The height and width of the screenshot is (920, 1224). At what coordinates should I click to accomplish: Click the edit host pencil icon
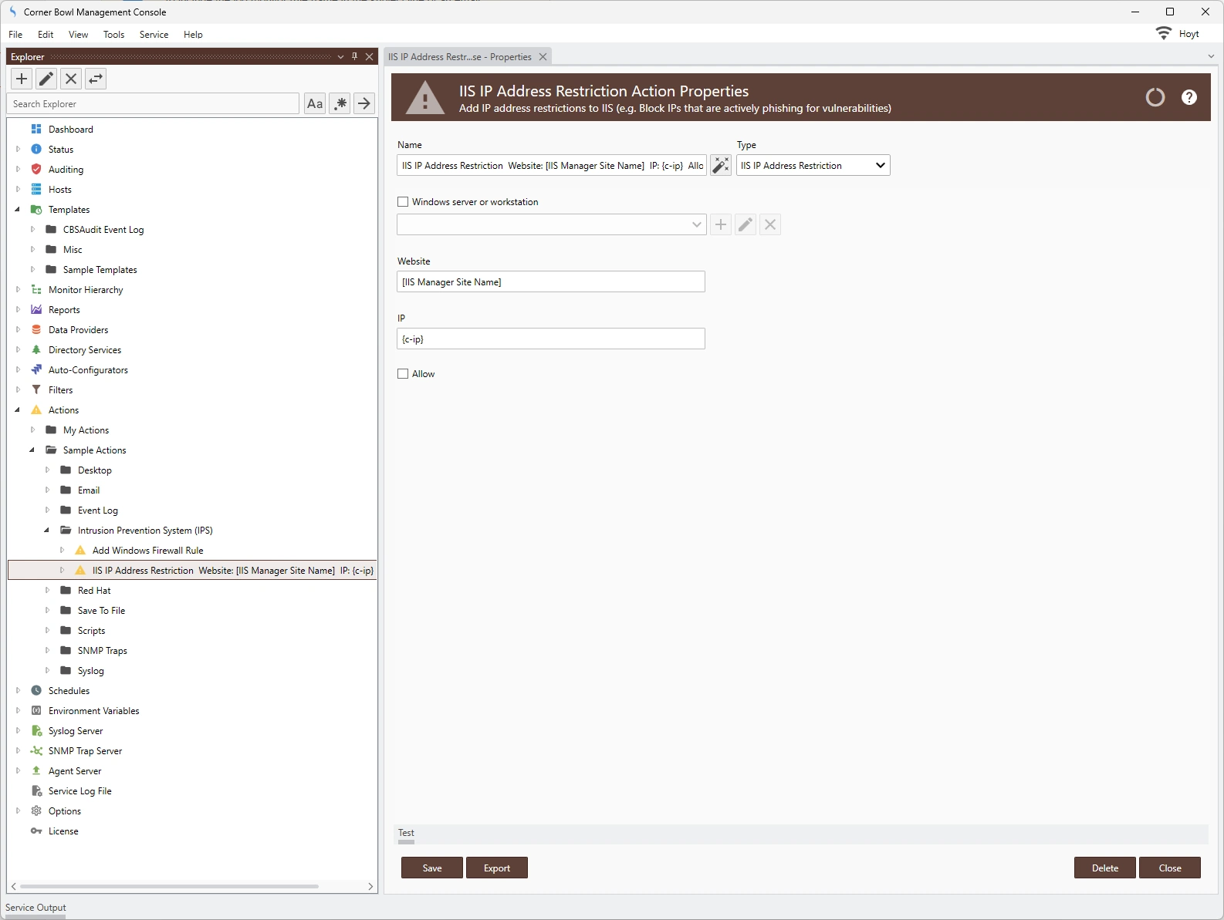pos(746,224)
